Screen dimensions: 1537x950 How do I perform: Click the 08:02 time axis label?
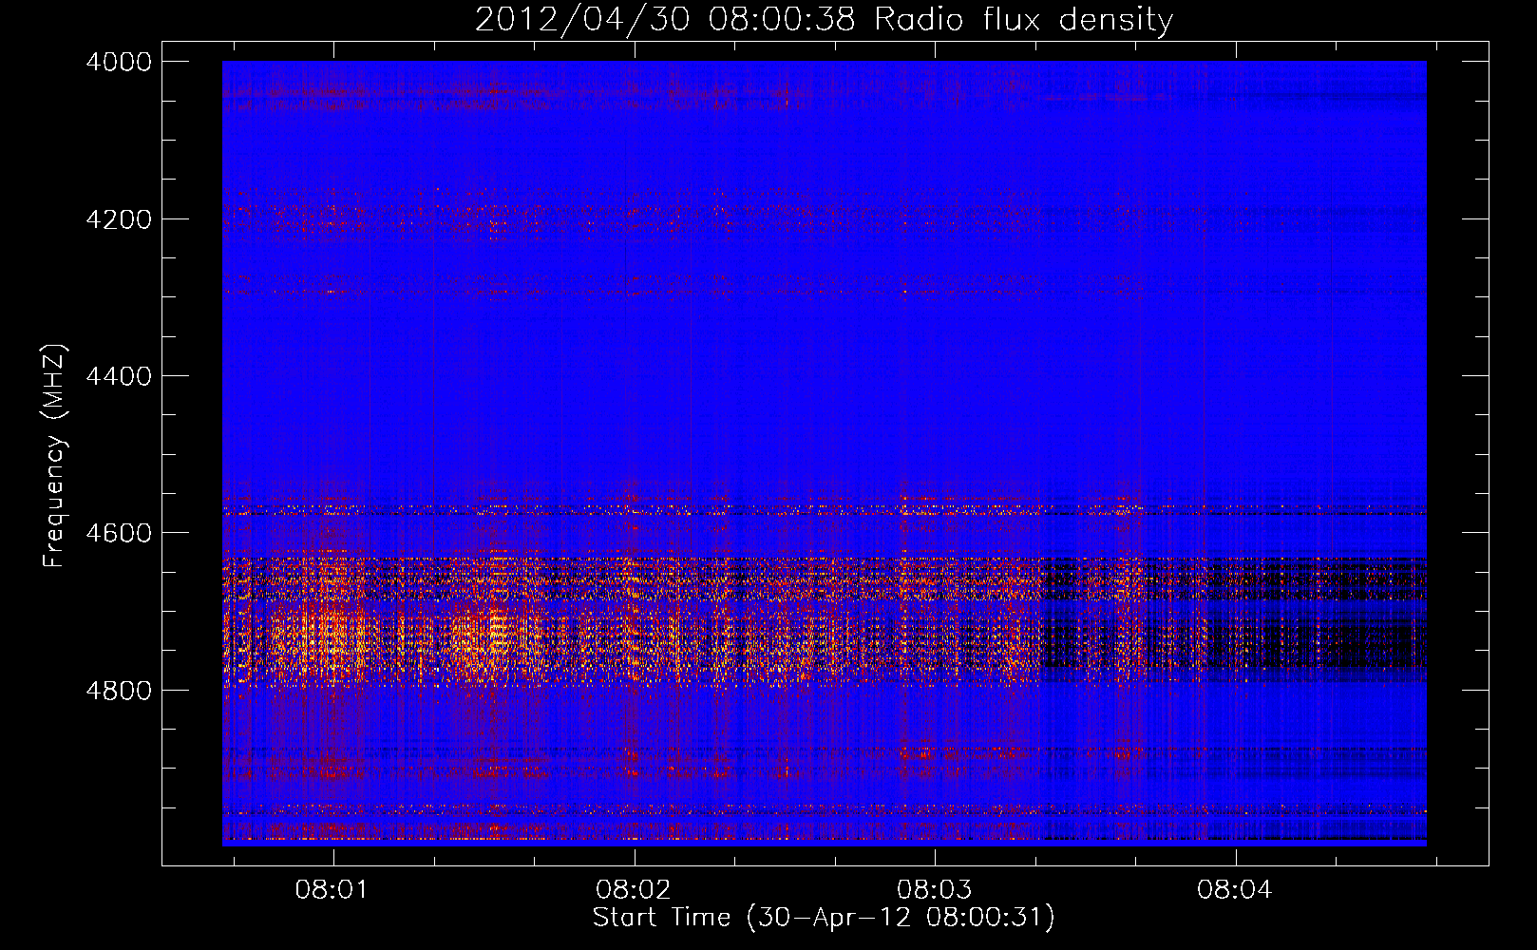click(x=633, y=890)
